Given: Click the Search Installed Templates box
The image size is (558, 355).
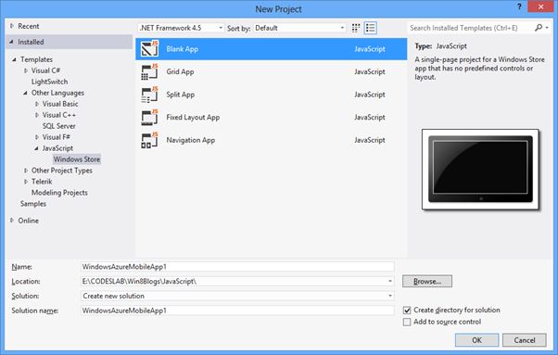Looking at the screenshot, I should point(470,28).
